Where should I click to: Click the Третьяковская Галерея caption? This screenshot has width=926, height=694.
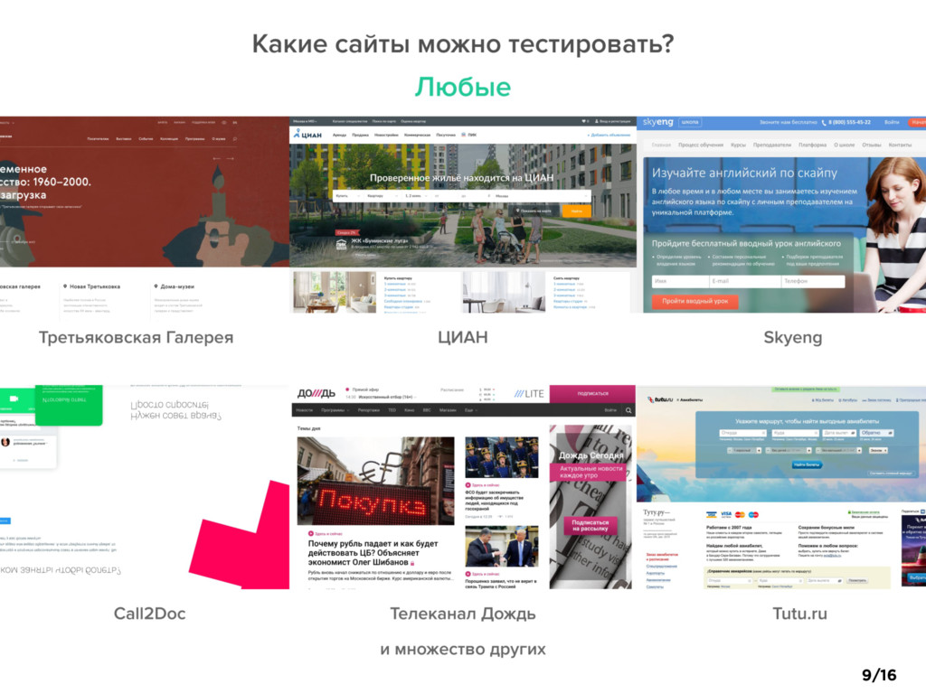coord(136,338)
